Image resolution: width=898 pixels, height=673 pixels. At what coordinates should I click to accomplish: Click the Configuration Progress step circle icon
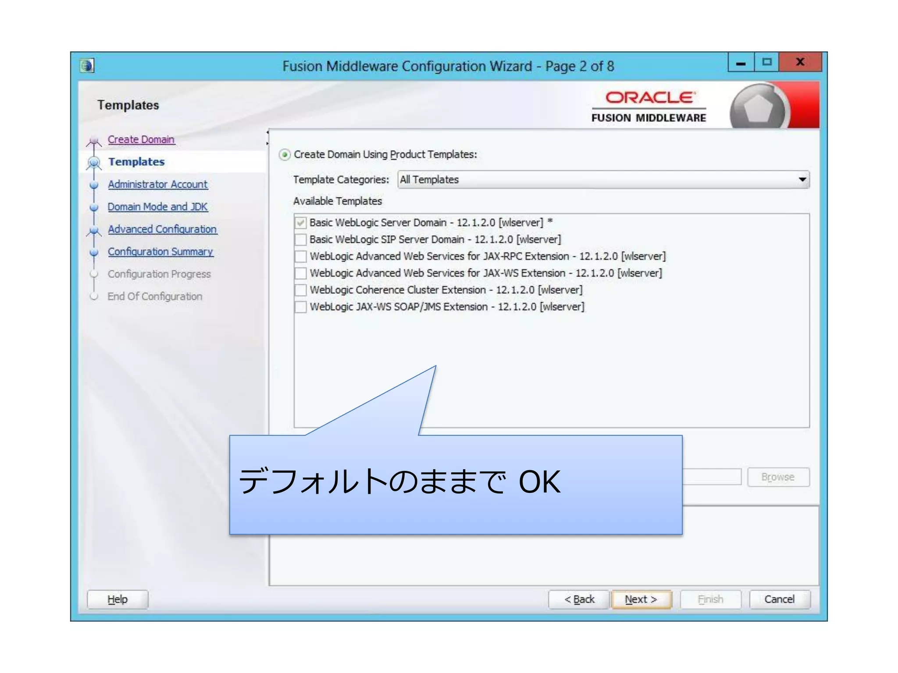tap(93, 274)
